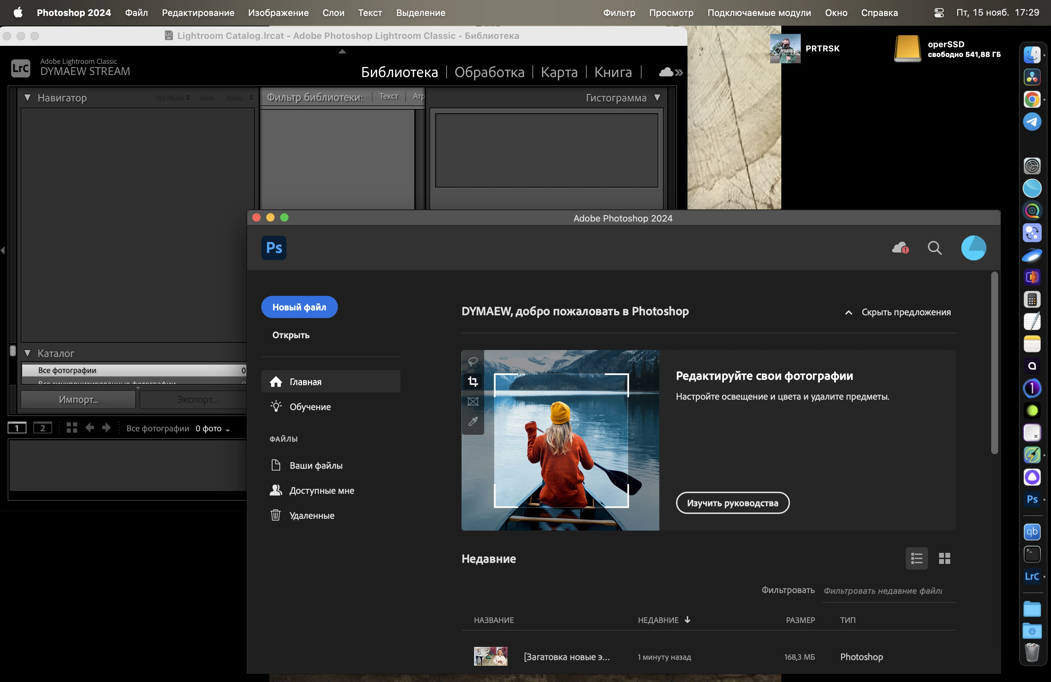Switch to Обработка module in Lightroom
The image size is (1051, 682).
point(489,72)
